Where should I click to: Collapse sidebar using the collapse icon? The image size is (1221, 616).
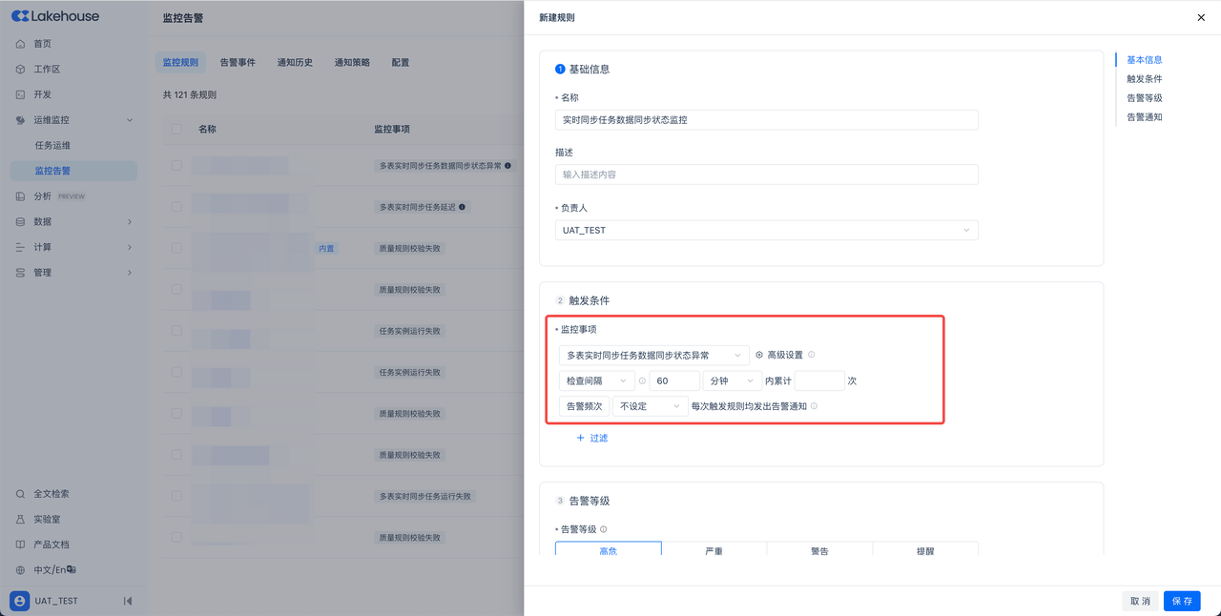click(x=128, y=601)
